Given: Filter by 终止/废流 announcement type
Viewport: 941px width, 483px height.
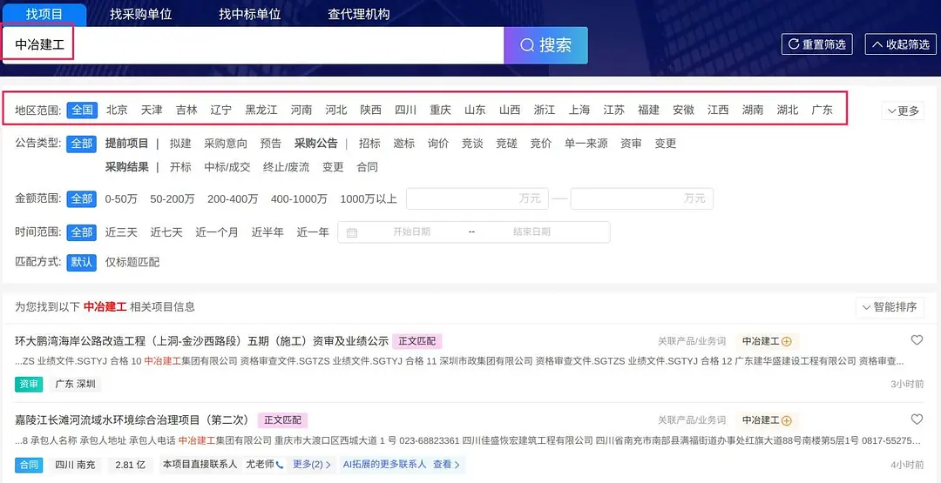Looking at the screenshot, I should point(287,167).
